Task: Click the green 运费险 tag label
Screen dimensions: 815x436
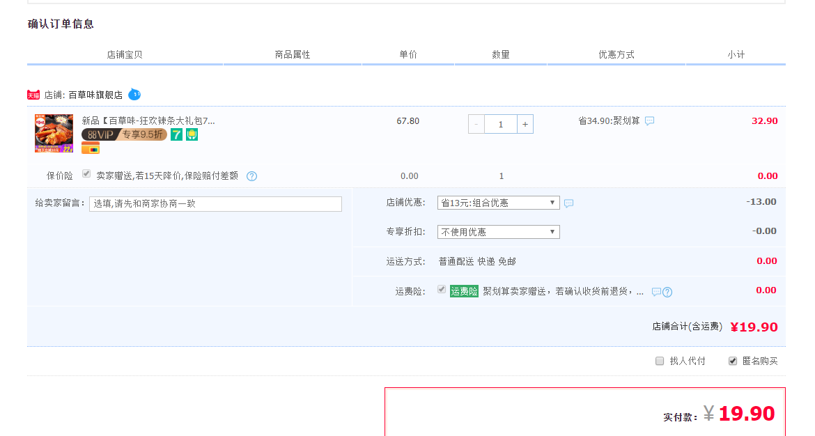Action: click(464, 292)
